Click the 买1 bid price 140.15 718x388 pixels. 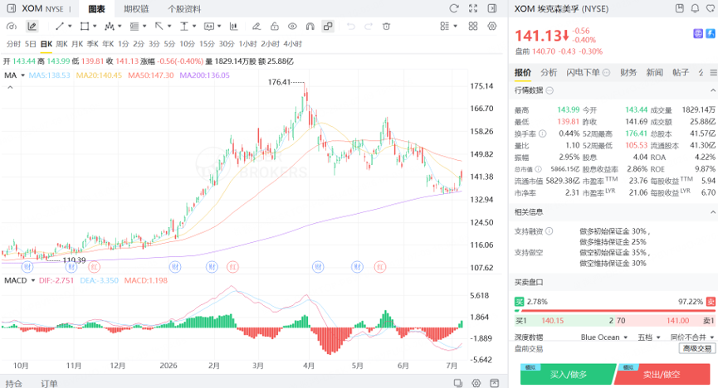552,321
